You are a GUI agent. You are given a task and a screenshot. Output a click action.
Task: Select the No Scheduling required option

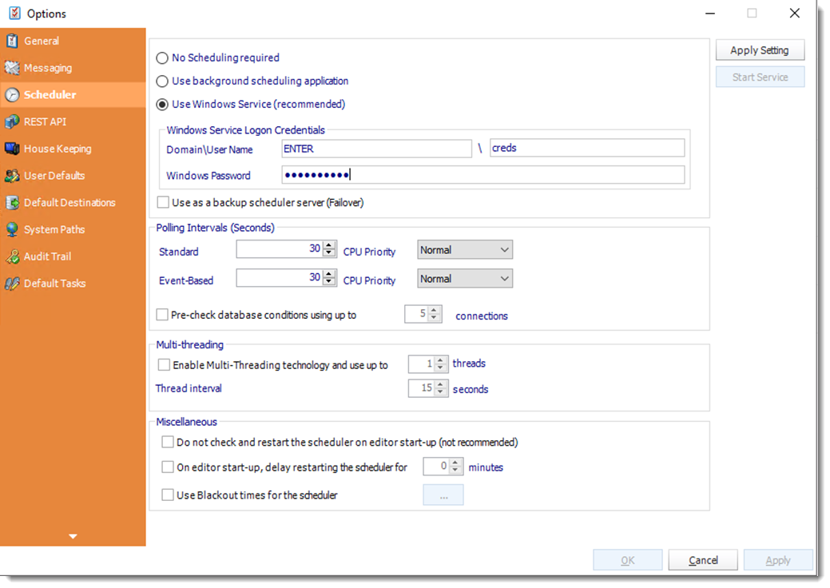pos(162,58)
